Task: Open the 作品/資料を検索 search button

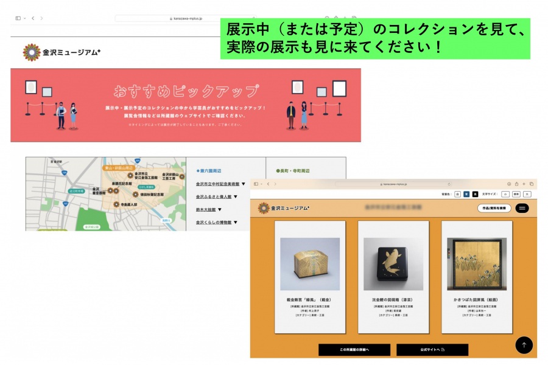Action: click(x=494, y=208)
